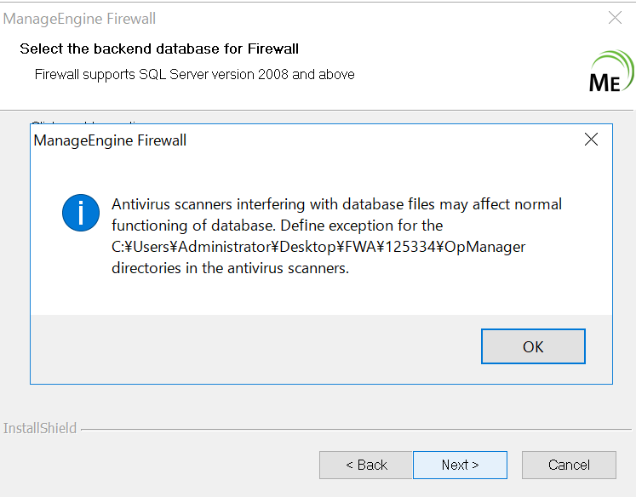Close the ManageEngine Firewall installer window
Viewport: 636px width, 497px height.
pyautogui.click(x=615, y=18)
